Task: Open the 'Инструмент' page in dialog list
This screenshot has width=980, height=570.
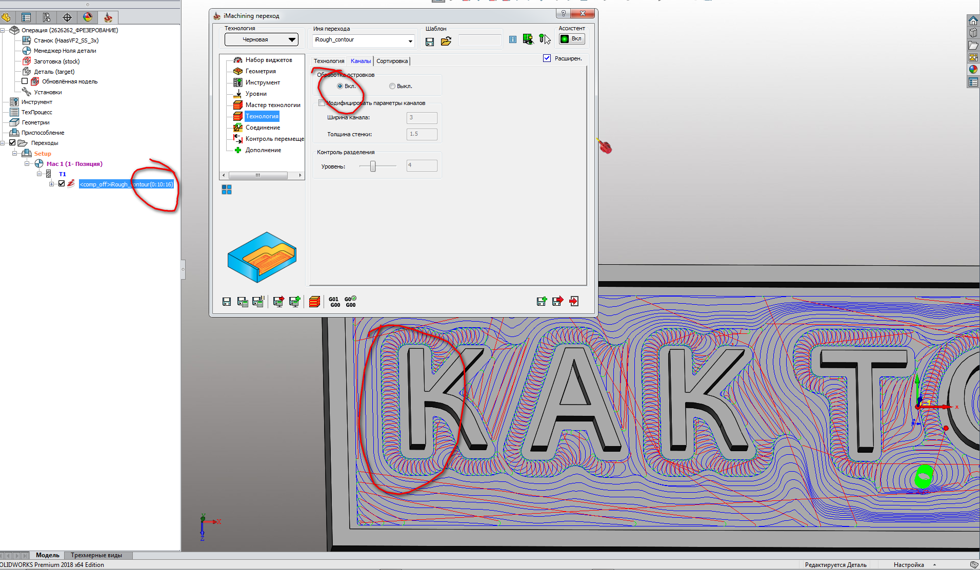Action: point(263,82)
